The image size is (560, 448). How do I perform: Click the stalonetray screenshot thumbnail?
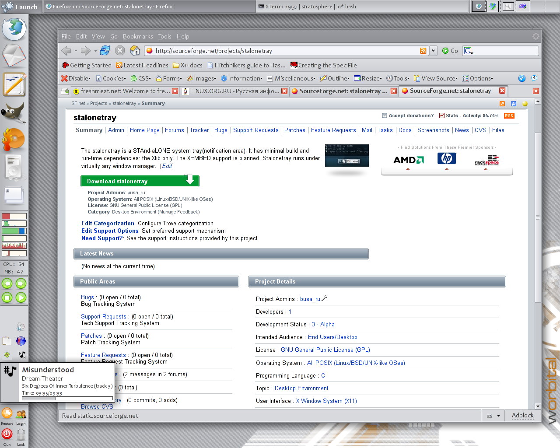coord(347,155)
